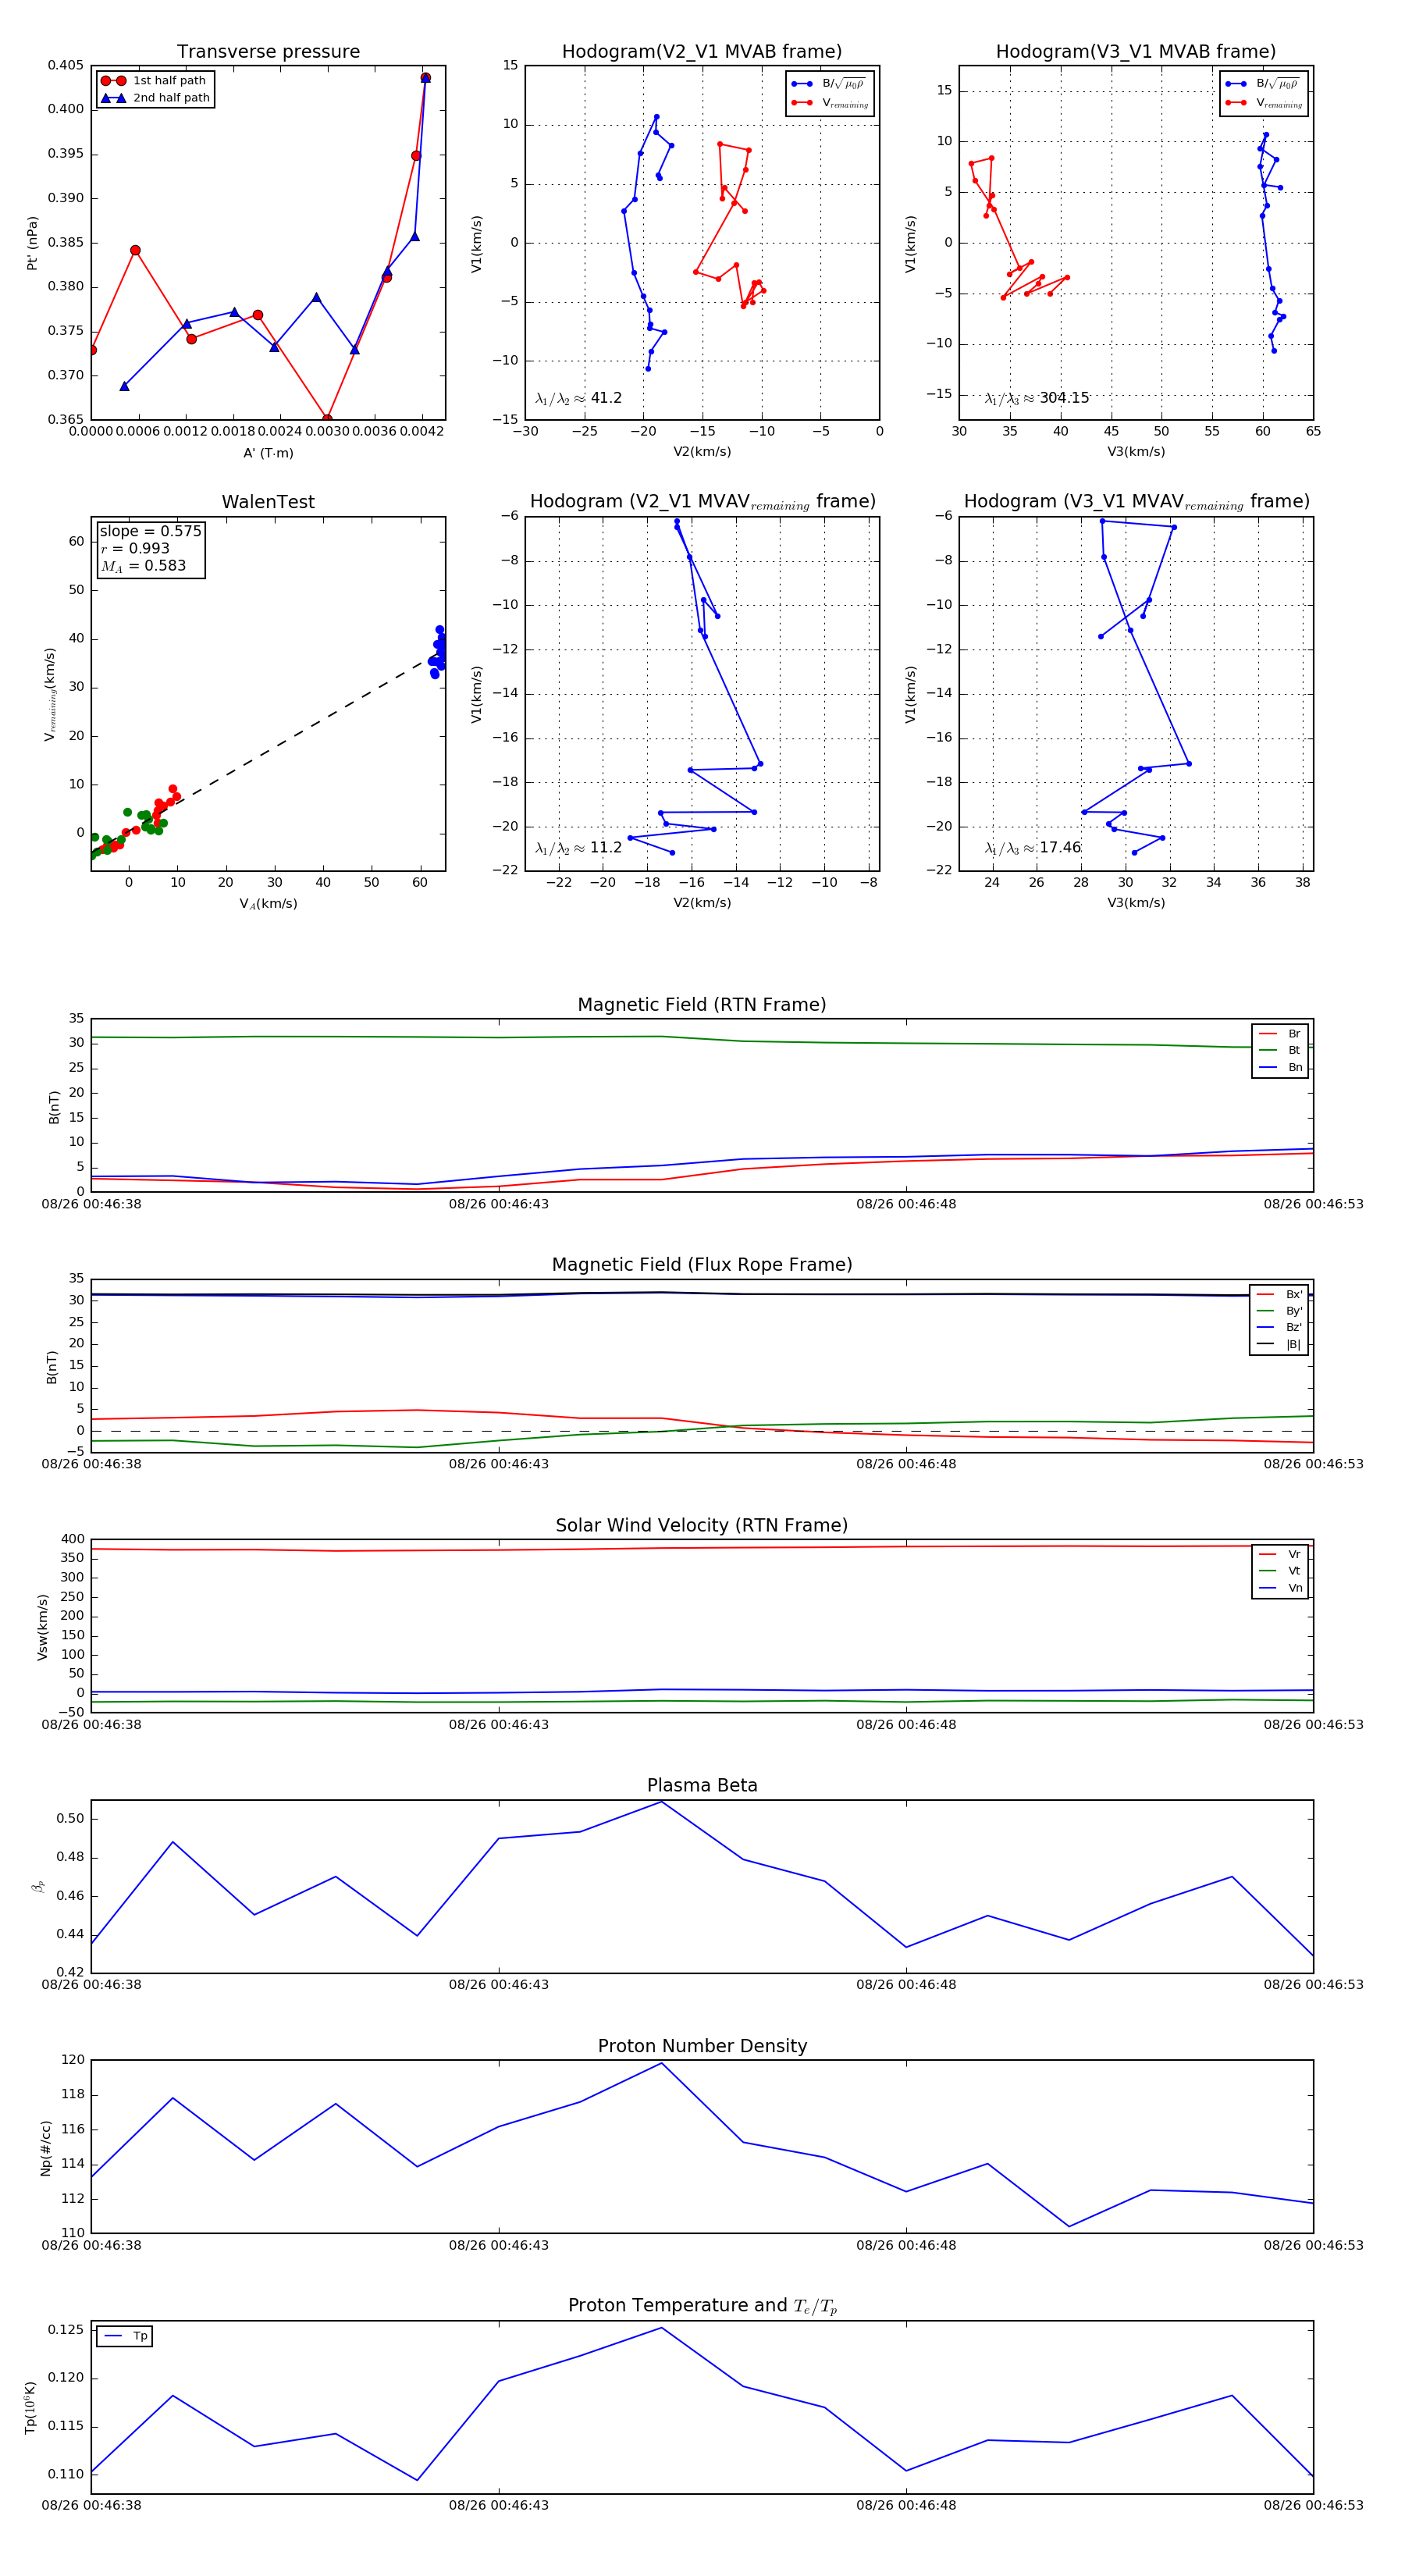Select the 'Tp' legend entry
This screenshot has height=2576, width=1405.
coord(125,2337)
